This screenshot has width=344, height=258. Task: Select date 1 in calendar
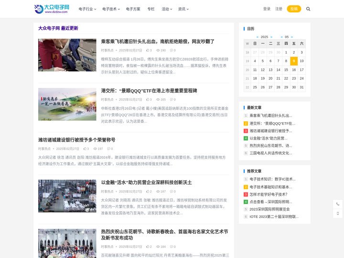click(286, 52)
